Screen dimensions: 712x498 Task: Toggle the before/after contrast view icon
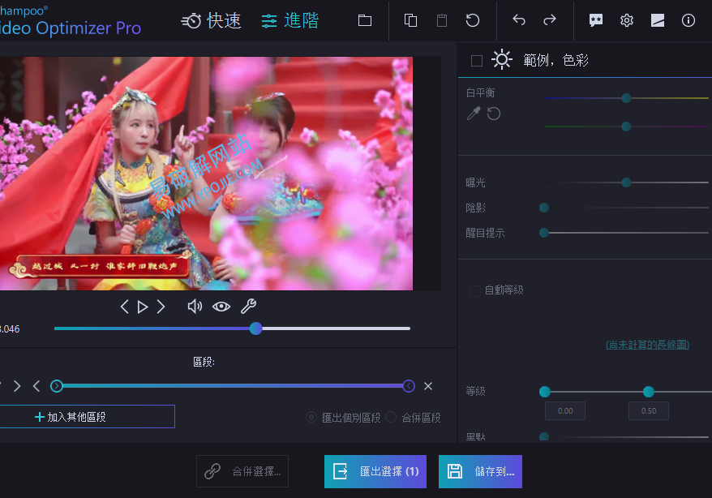click(658, 20)
